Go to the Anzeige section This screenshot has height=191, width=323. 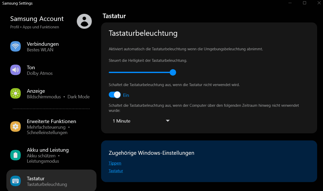pos(51,94)
